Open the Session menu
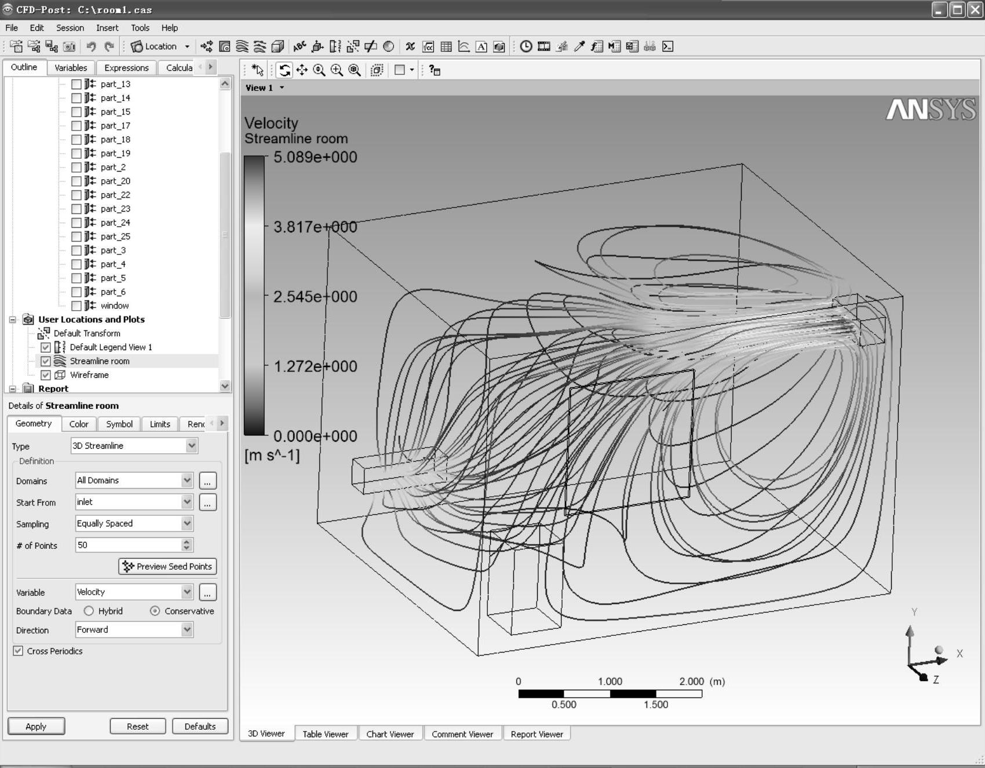Image resolution: width=985 pixels, height=768 pixels. point(70,28)
